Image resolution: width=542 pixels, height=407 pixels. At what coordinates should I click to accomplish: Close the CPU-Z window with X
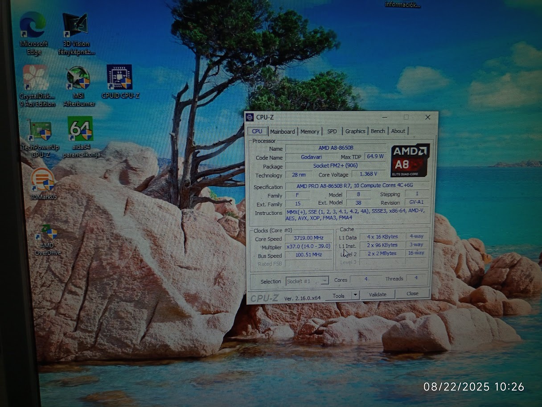pos(427,117)
